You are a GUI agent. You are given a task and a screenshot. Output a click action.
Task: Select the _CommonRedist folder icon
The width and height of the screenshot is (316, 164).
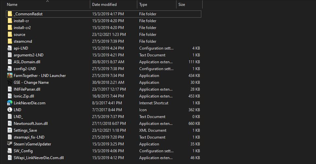(x=10, y=14)
